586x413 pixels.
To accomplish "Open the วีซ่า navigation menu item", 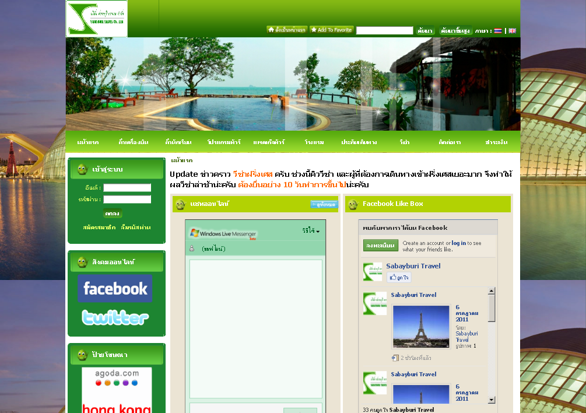I will point(405,142).
